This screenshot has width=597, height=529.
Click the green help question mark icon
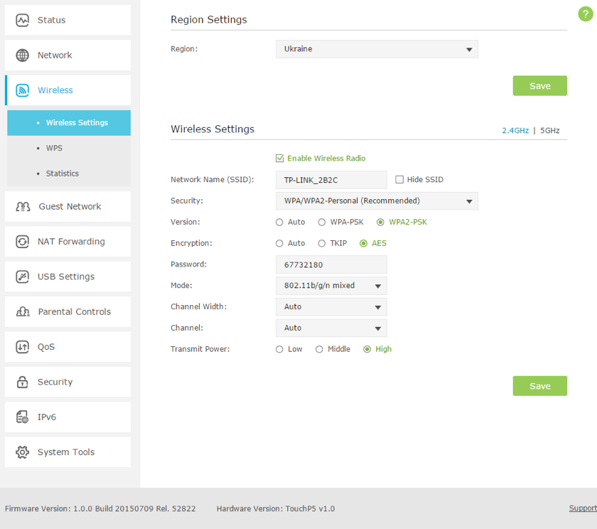pos(585,15)
